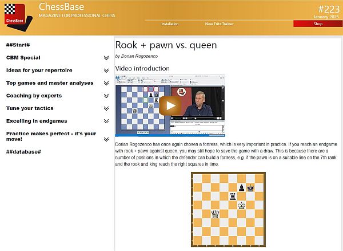
Task: Open the New Fritz Trainer menu item
Action: pos(219,24)
